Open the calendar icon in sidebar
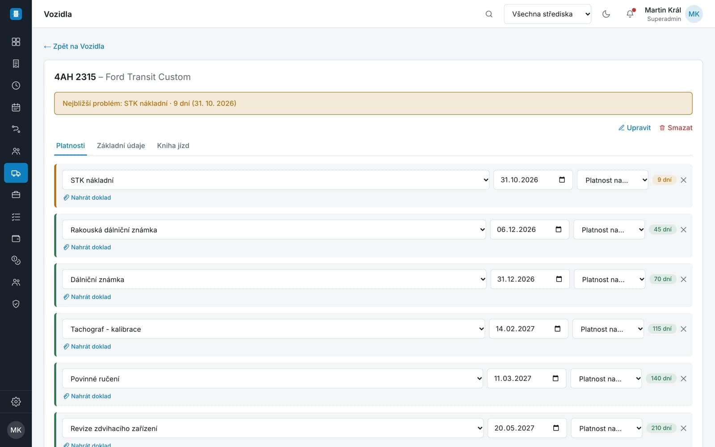The height and width of the screenshot is (447, 715). [x=16, y=107]
